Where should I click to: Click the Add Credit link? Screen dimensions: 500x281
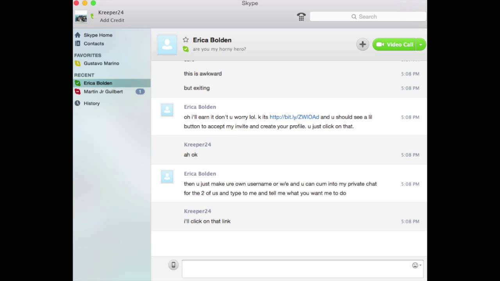click(x=112, y=20)
